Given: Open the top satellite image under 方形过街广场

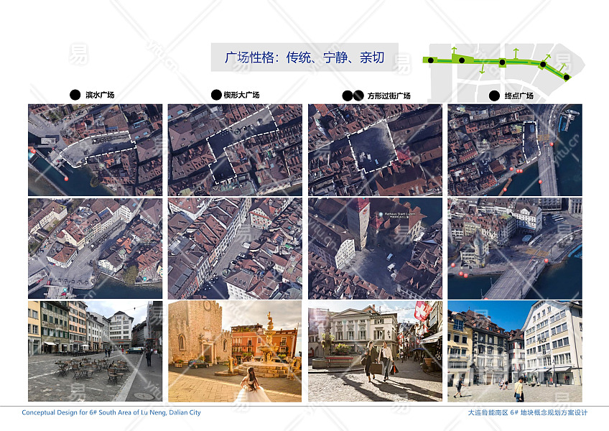Looking at the screenshot, I should click(x=375, y=150).
